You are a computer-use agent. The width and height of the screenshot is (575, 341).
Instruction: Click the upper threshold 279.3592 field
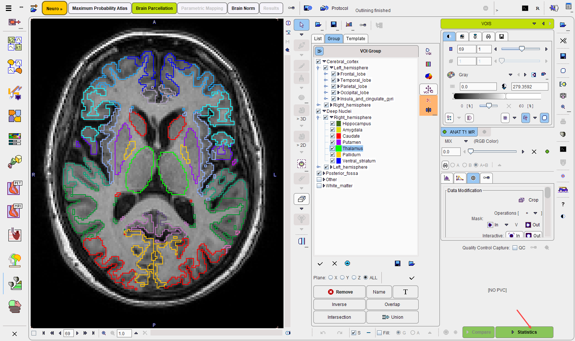[x=530, y=87]
